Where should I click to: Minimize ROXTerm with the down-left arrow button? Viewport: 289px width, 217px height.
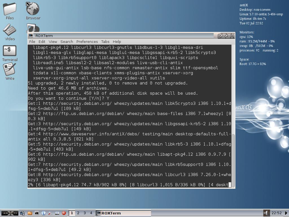[x=221, y=36]
